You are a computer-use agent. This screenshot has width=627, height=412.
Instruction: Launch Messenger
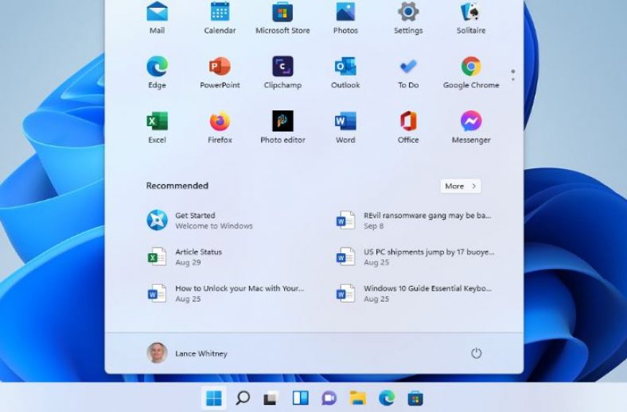coord(471,127)
